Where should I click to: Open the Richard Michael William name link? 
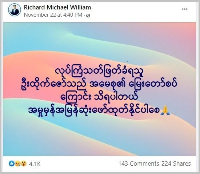point(57,7)
